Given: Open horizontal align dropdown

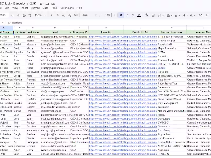Looking at the screenshot, I should pyautogui.click(x=169, y=15).
